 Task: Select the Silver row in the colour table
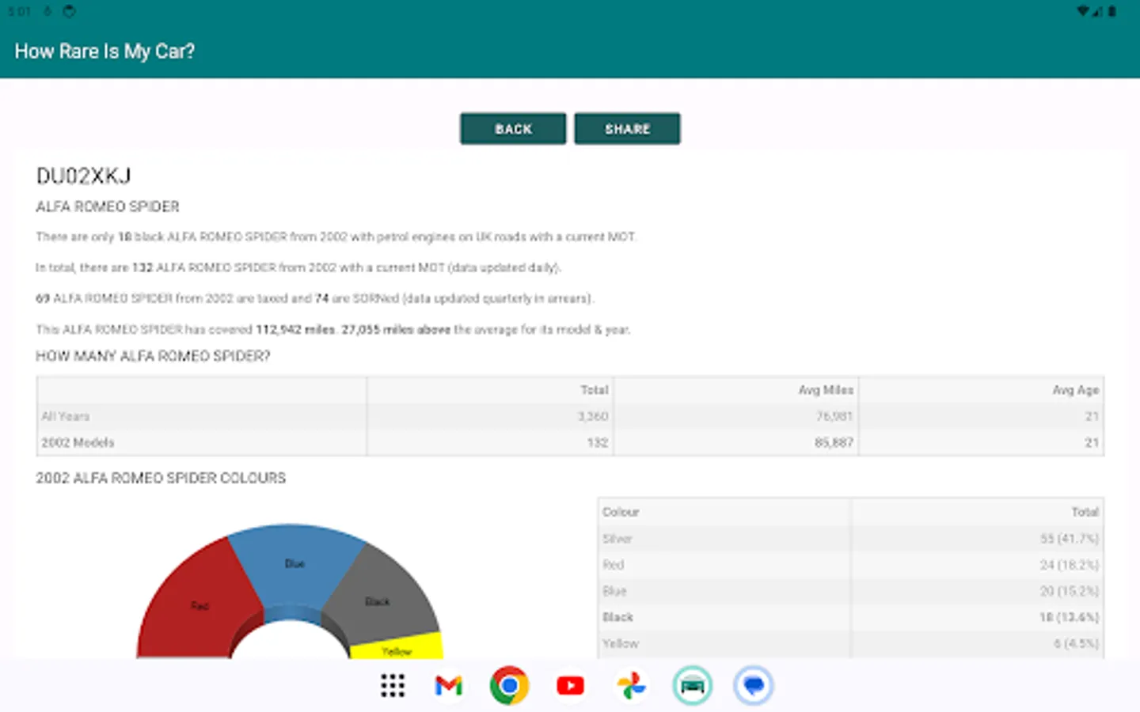pyautogui.click(x=851, y=539)
